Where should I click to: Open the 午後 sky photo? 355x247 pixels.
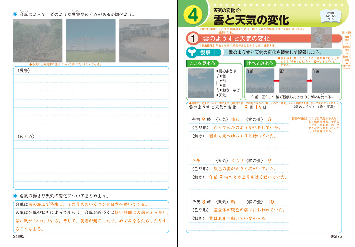coord(326,81)
